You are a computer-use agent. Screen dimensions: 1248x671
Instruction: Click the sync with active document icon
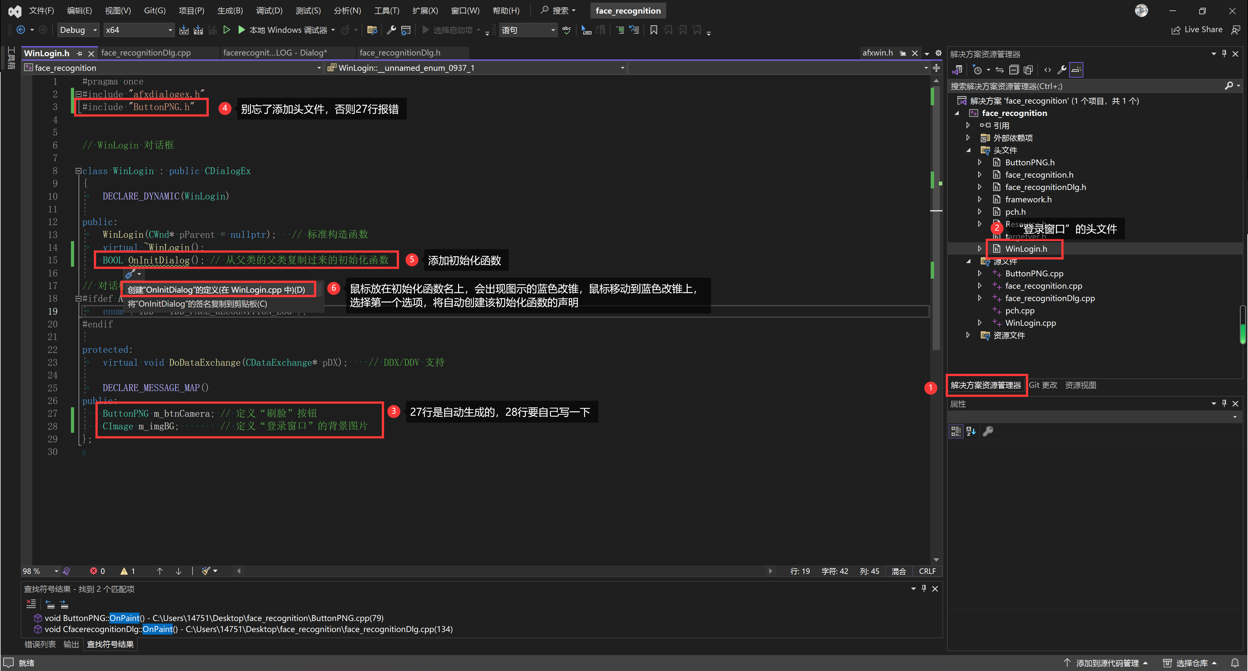click(x=999, y=70)
